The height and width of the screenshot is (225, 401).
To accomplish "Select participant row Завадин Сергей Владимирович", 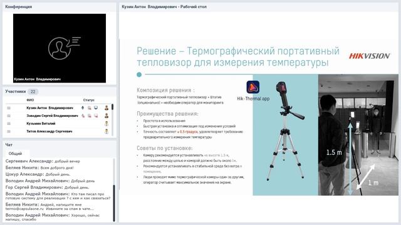I will [59, 116].
